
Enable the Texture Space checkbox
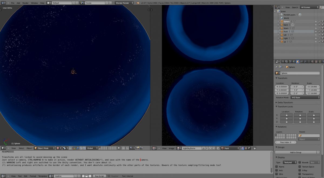click(x=300, y=167)
